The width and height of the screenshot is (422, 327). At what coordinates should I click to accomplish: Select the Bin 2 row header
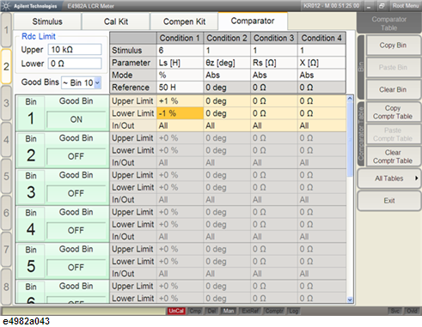[x=31, y=150]
